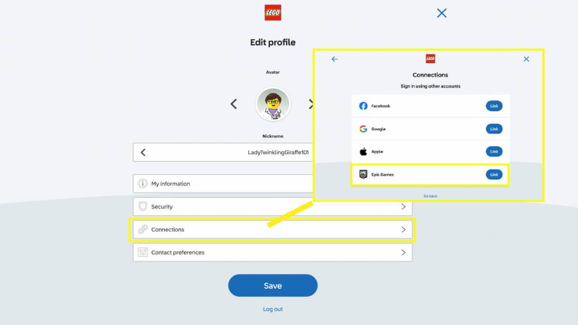Expand the Security row chevron

pyautogui.click(x=403, y=207)
